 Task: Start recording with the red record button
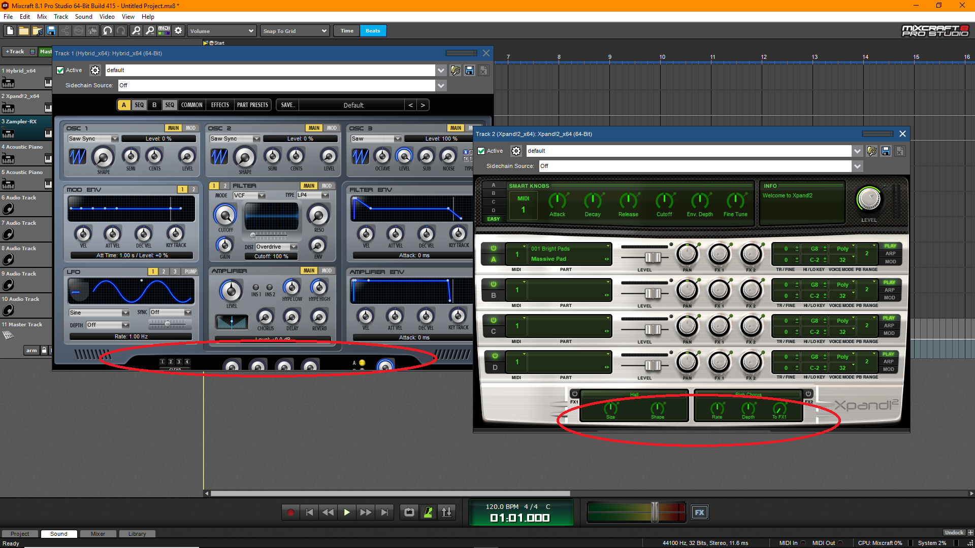click(x=290, y=512)
